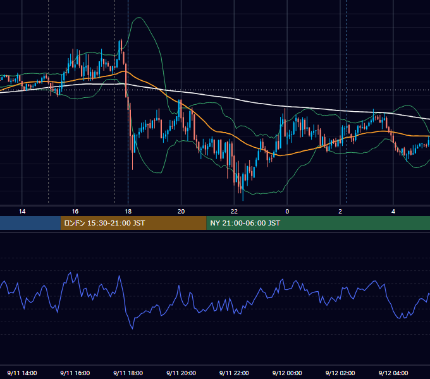Click hour label 4 on price chart axis
This screenshot has height=379, width=430.
click(x=393, y=212)
